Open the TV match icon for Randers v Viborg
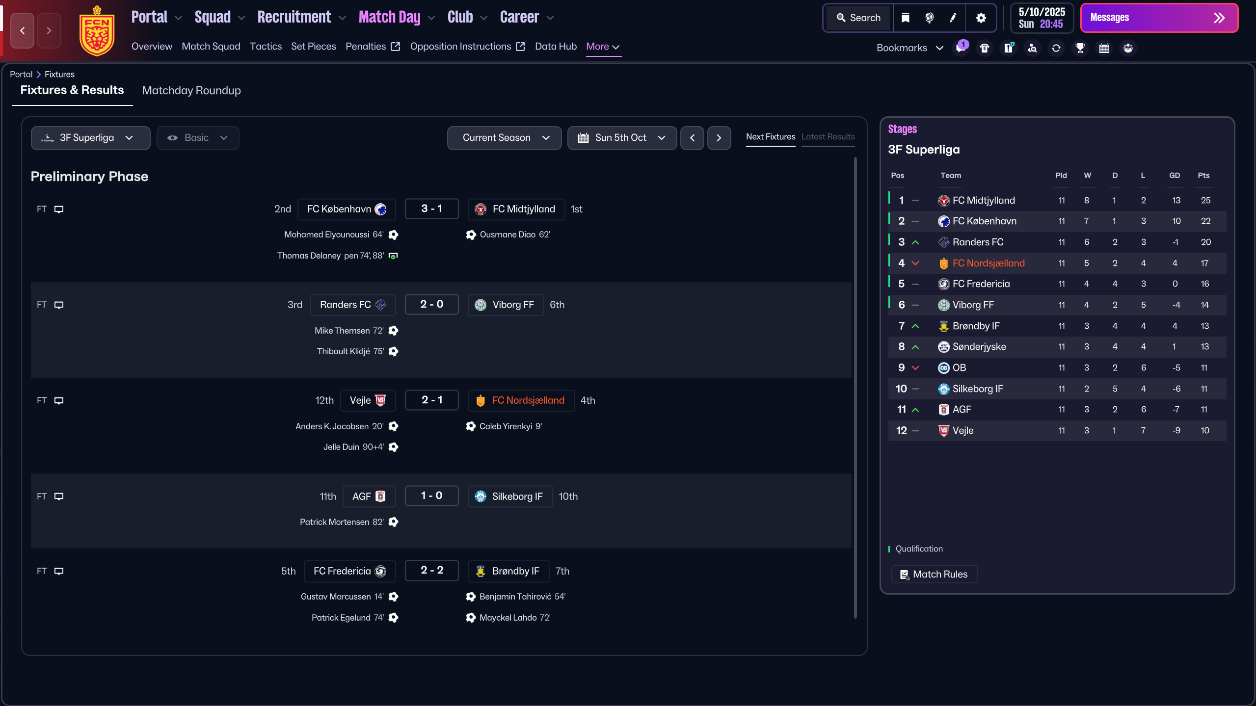 pyautogui.click(x=59, y=305)
